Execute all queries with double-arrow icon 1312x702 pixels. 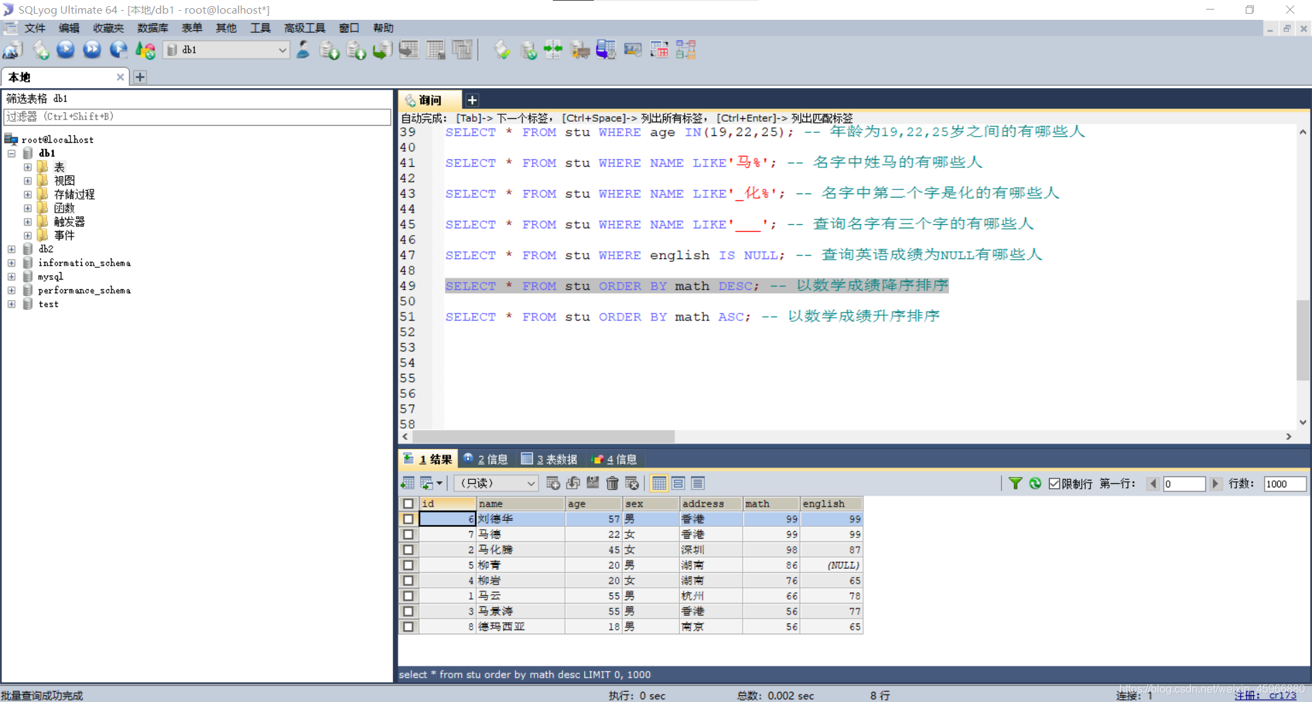92,50
